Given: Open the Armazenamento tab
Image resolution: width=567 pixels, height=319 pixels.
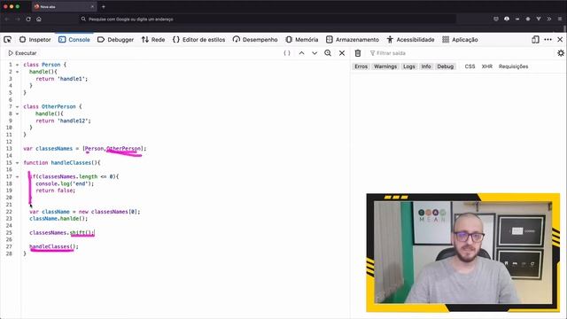Looking at the screenshot, I should click(x=353, y=39).
